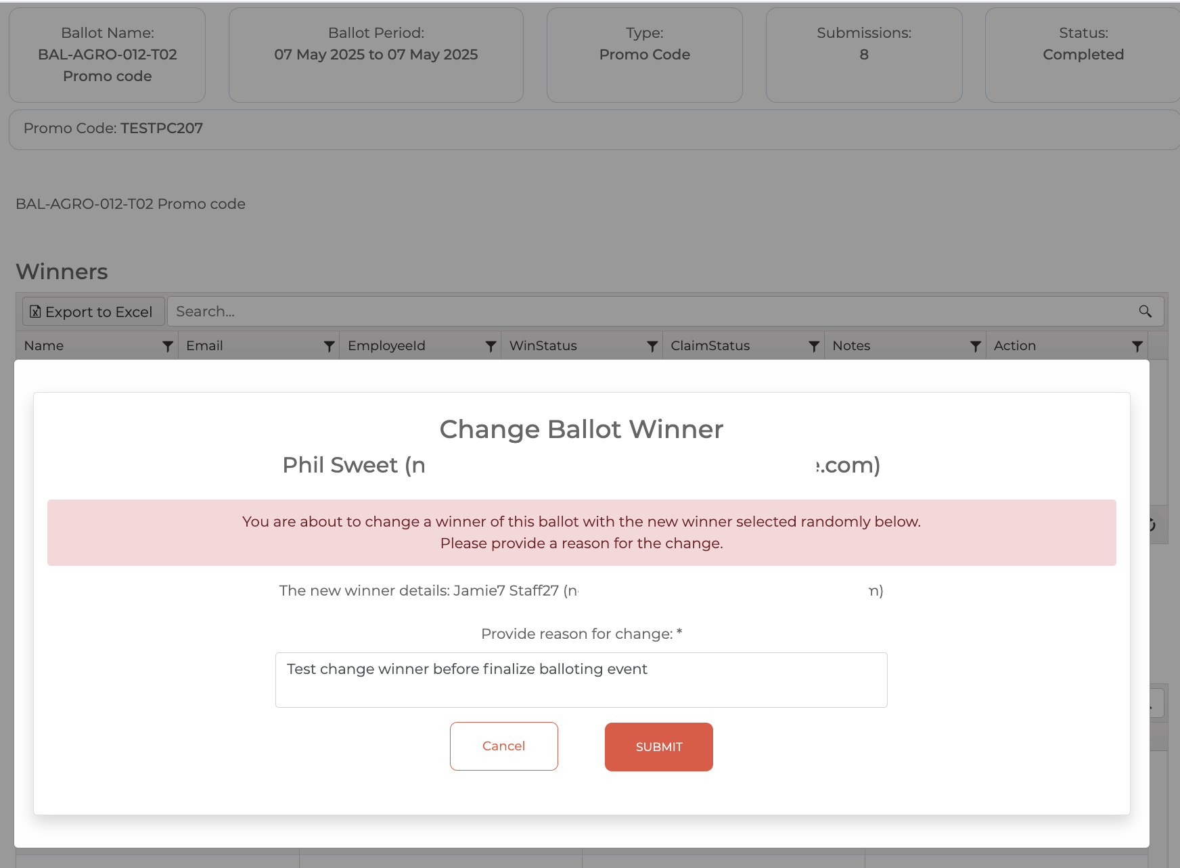
Task: Sort by the EmployeeId column header
Action: [386, 346]
